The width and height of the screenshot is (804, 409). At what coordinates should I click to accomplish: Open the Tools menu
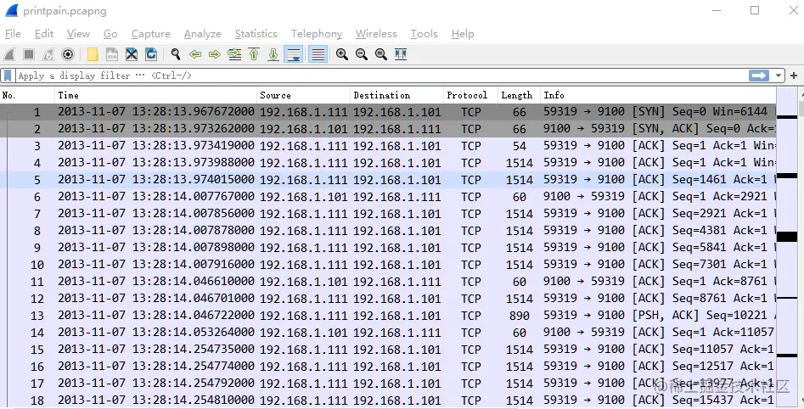[424, 34]
